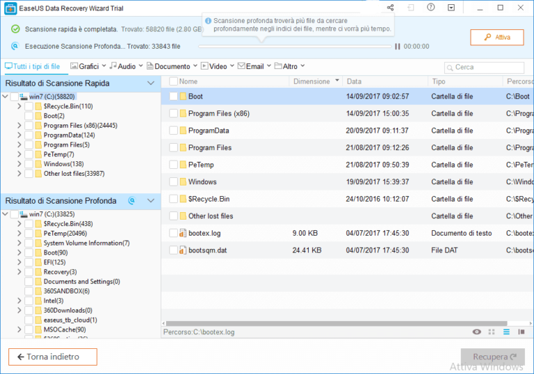
Task: Tick the bootex.log file checkbox
Action: (173, 233)
